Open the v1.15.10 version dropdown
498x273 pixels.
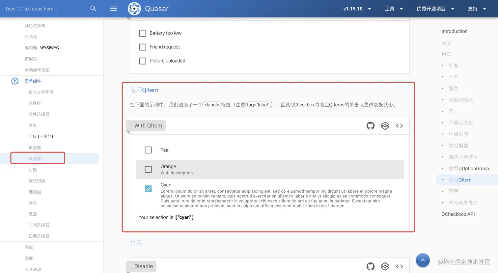pyautogui.click(x=357, y=9)
